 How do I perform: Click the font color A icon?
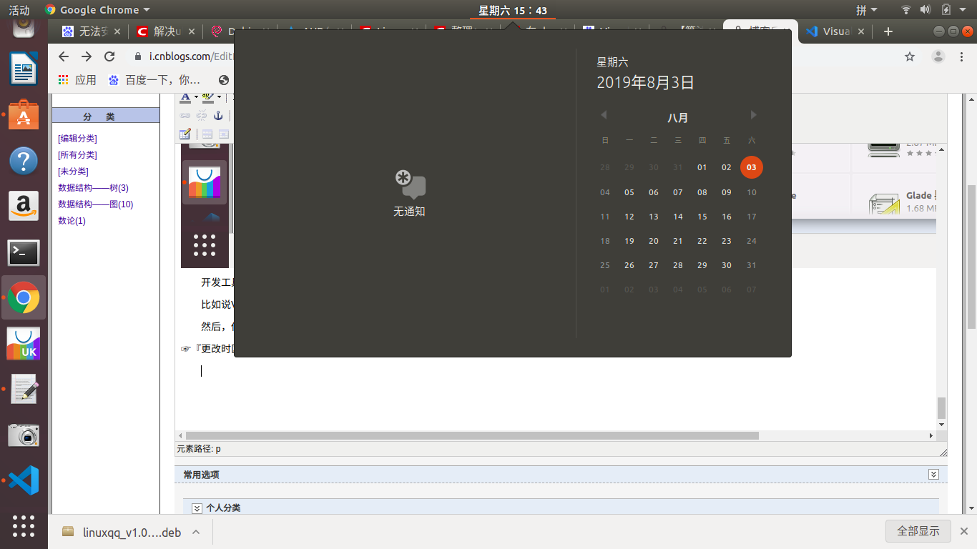(x=185, y=97)
